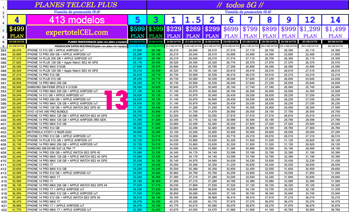
Task: Select the 'PLANES TRADICIONALES' label cell
Action: (x=77, y=42)
